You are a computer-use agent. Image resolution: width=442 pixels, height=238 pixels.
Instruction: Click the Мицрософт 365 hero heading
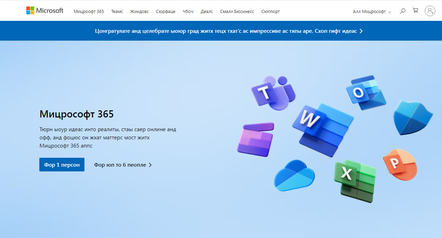(x=77, y=114)
